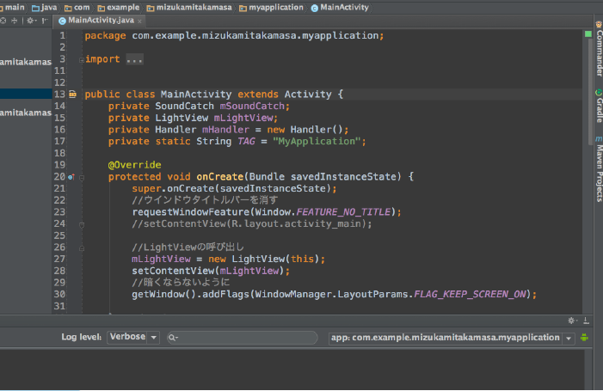Click the green Android icon beside the filter

coord(584,338)
